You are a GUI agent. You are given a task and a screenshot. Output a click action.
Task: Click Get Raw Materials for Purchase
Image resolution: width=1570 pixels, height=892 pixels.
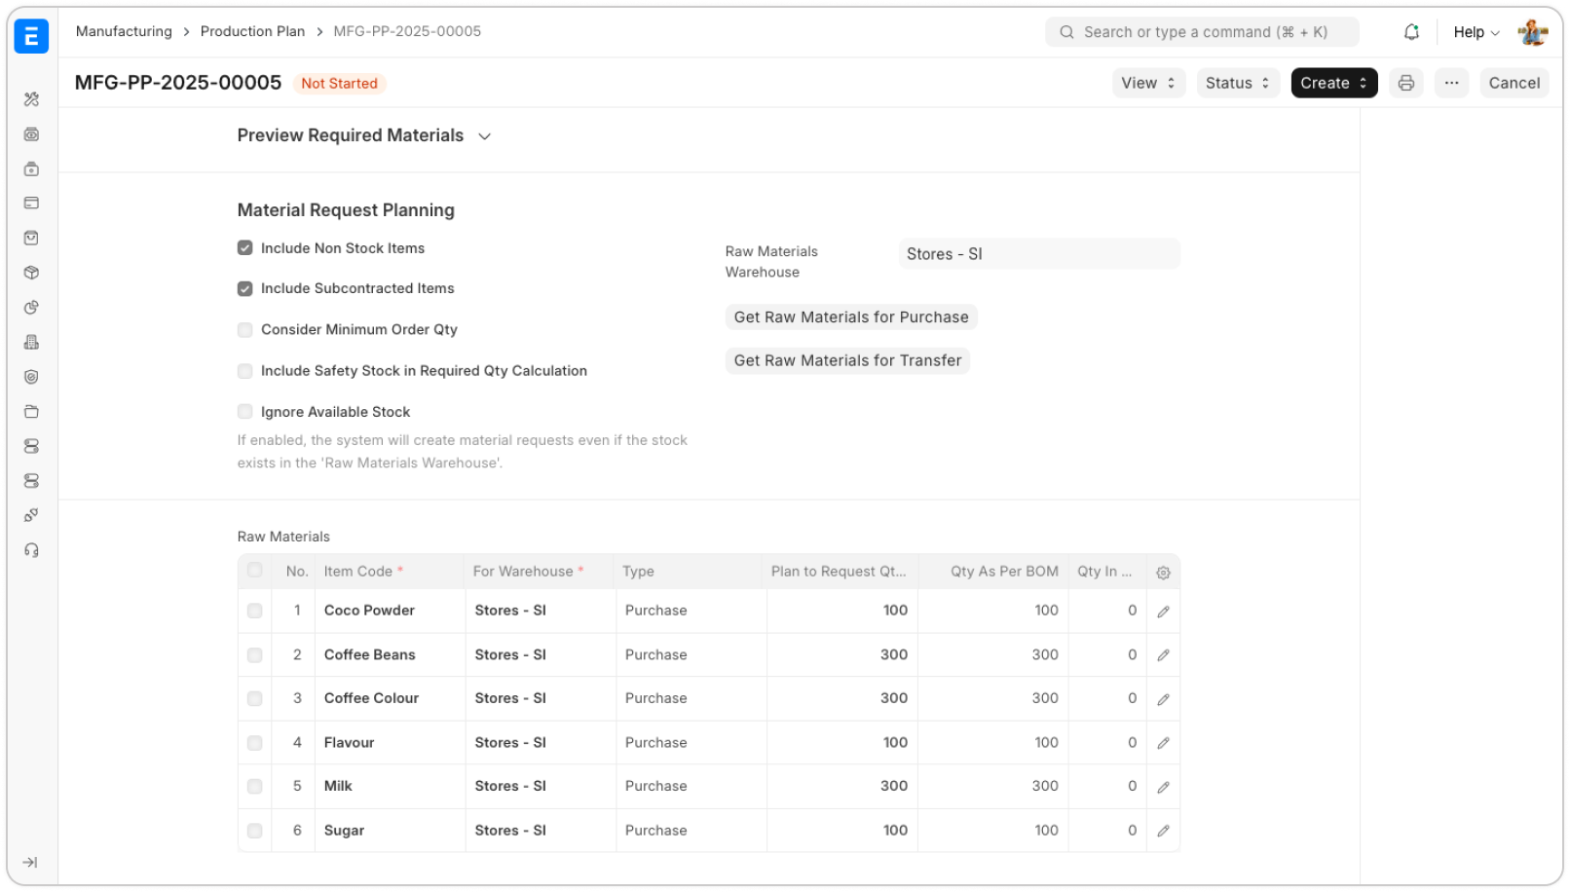tap(851, 317)
